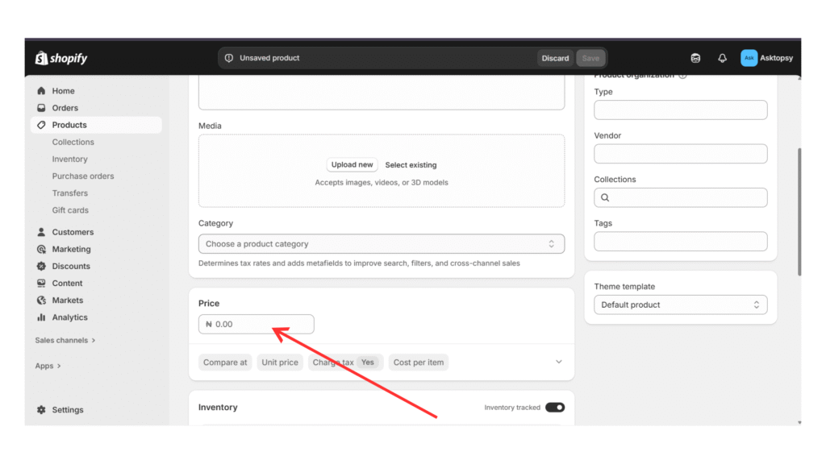Open the Sidekick assistant icon
The height and width of the screenshot is (464, 826).
(x=695, y=58)
